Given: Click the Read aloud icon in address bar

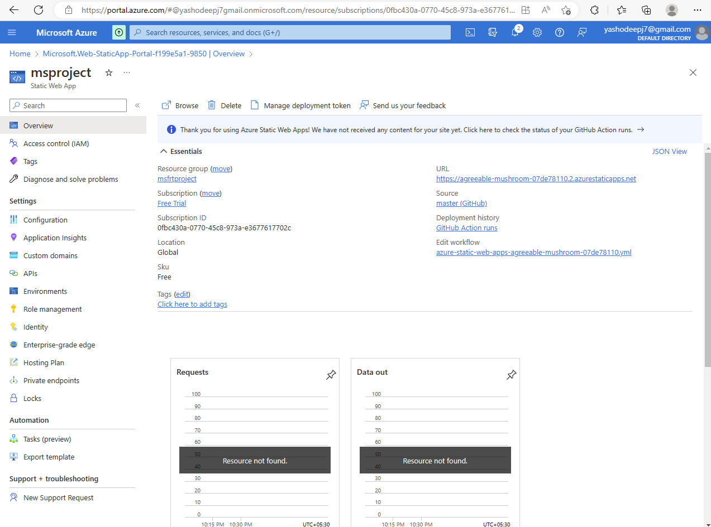Looking at the screenshot, I should (546, 10).
